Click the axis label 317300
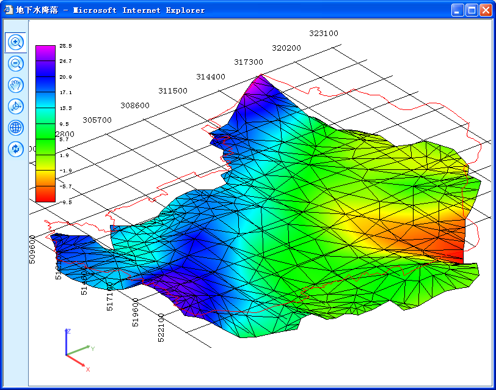This screenshot has height=390, width=496. [x=249, y=62]
